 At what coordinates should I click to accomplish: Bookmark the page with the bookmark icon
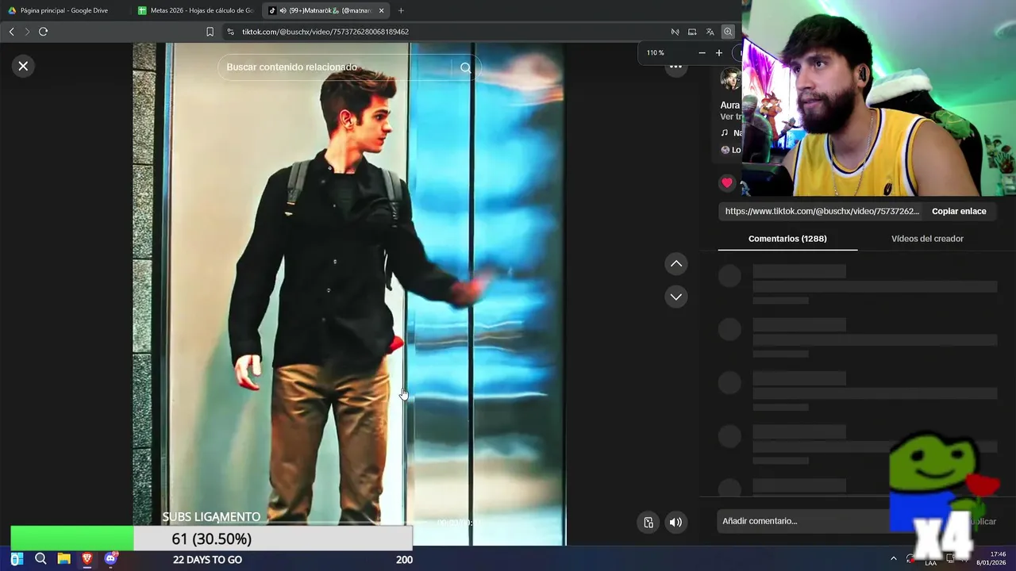(x=210, y=32)
